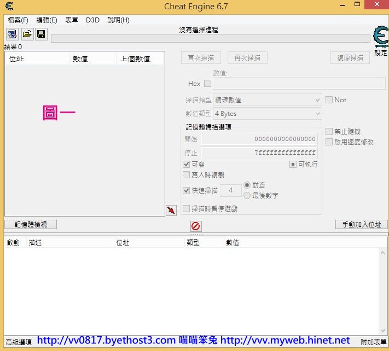Viewport: 389px width, 351px height.
Task: Click the scan progress bar
Action: (211, 38)
